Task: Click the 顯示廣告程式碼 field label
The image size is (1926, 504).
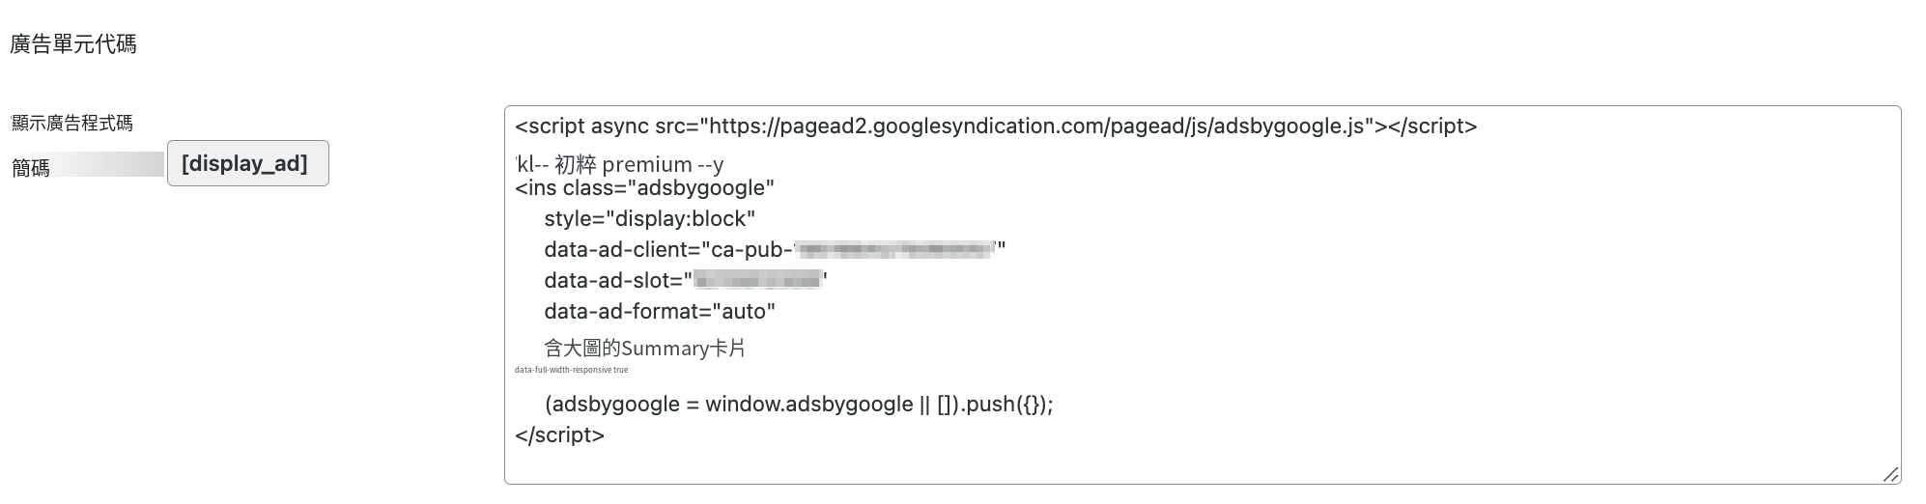Action: 72,123
